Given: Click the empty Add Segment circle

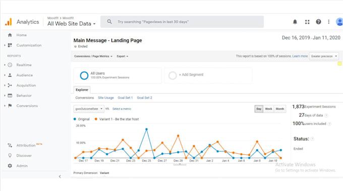Looking at the screenshot, I should tap(173, 76).
